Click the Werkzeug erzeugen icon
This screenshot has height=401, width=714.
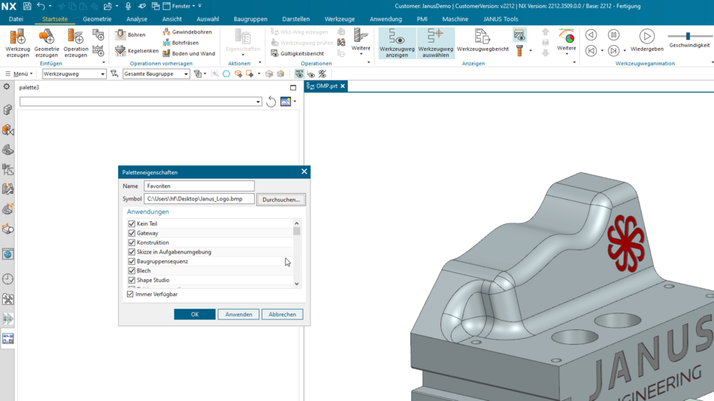(x=17, y=43)
